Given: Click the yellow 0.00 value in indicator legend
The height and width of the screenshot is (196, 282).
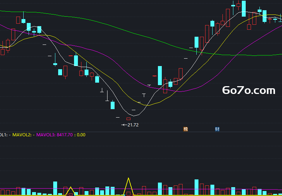Looking at the screenshot, I should tap(81, 135).
